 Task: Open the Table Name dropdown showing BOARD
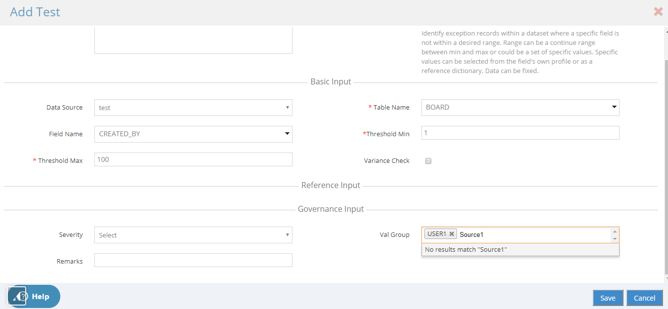(520, 108)
